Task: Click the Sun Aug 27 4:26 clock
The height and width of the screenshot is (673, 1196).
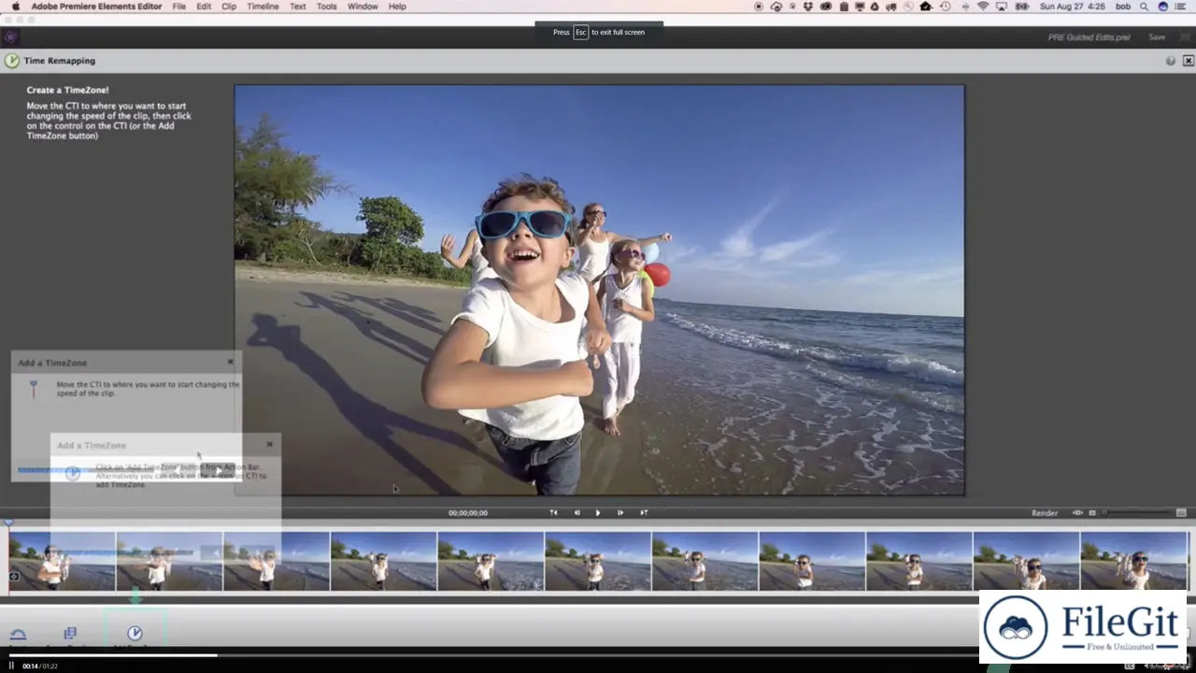Action: tap(1073, 7)
